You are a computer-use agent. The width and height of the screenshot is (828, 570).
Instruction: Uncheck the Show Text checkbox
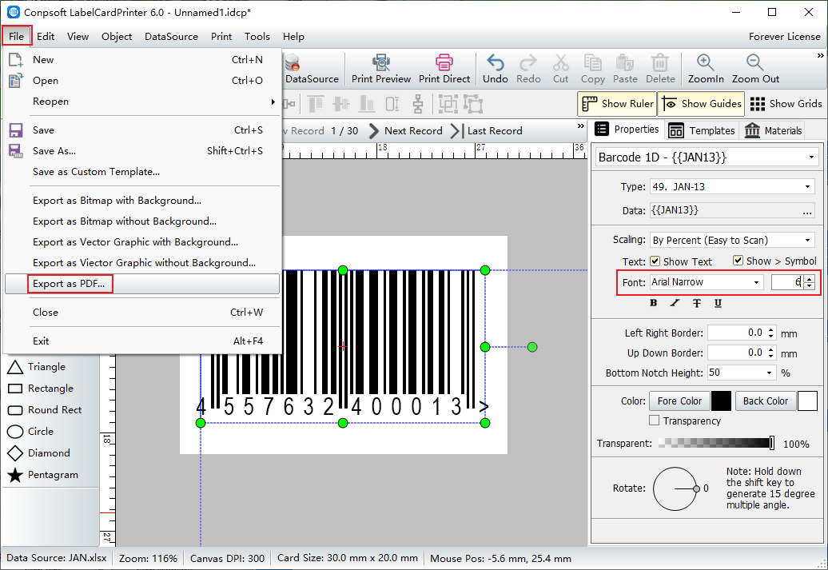[x=655, y=261]
